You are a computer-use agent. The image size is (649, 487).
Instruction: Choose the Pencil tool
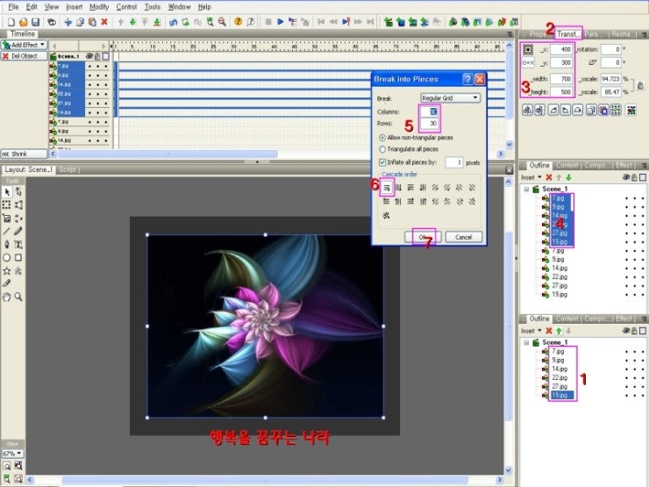18,231
